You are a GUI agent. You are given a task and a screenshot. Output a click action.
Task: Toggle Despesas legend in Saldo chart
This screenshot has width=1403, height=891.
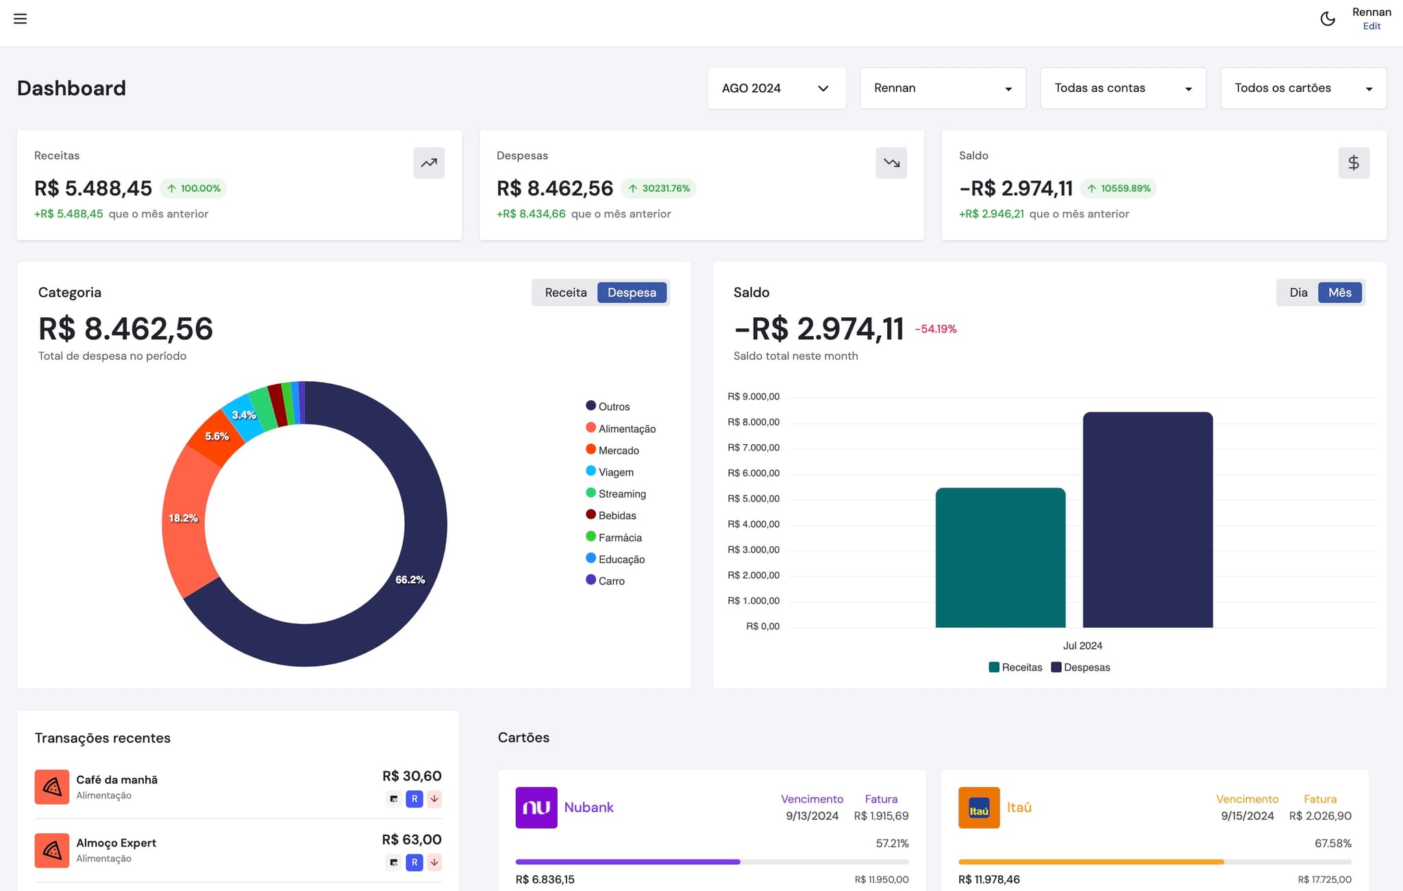(1080, 668)
